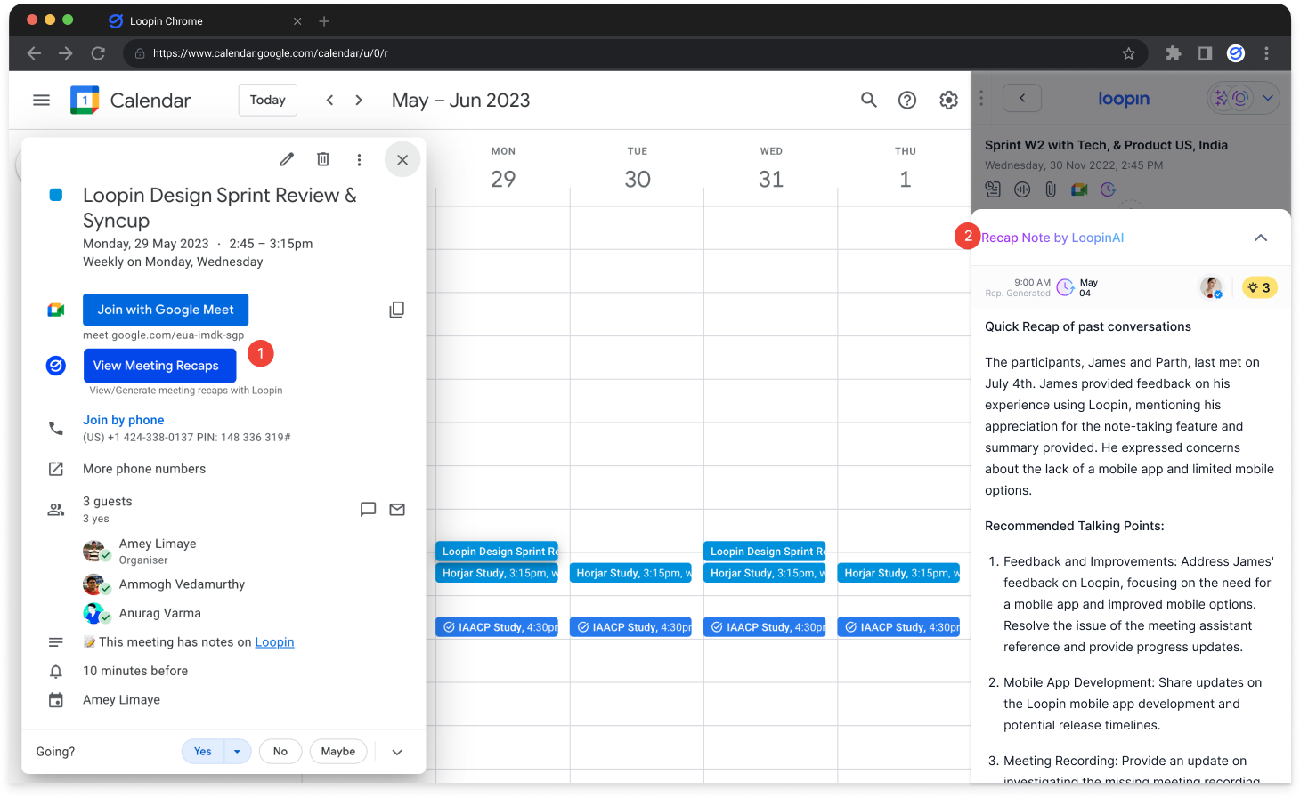Go back in the Loopin panel

click(1022, 98)
